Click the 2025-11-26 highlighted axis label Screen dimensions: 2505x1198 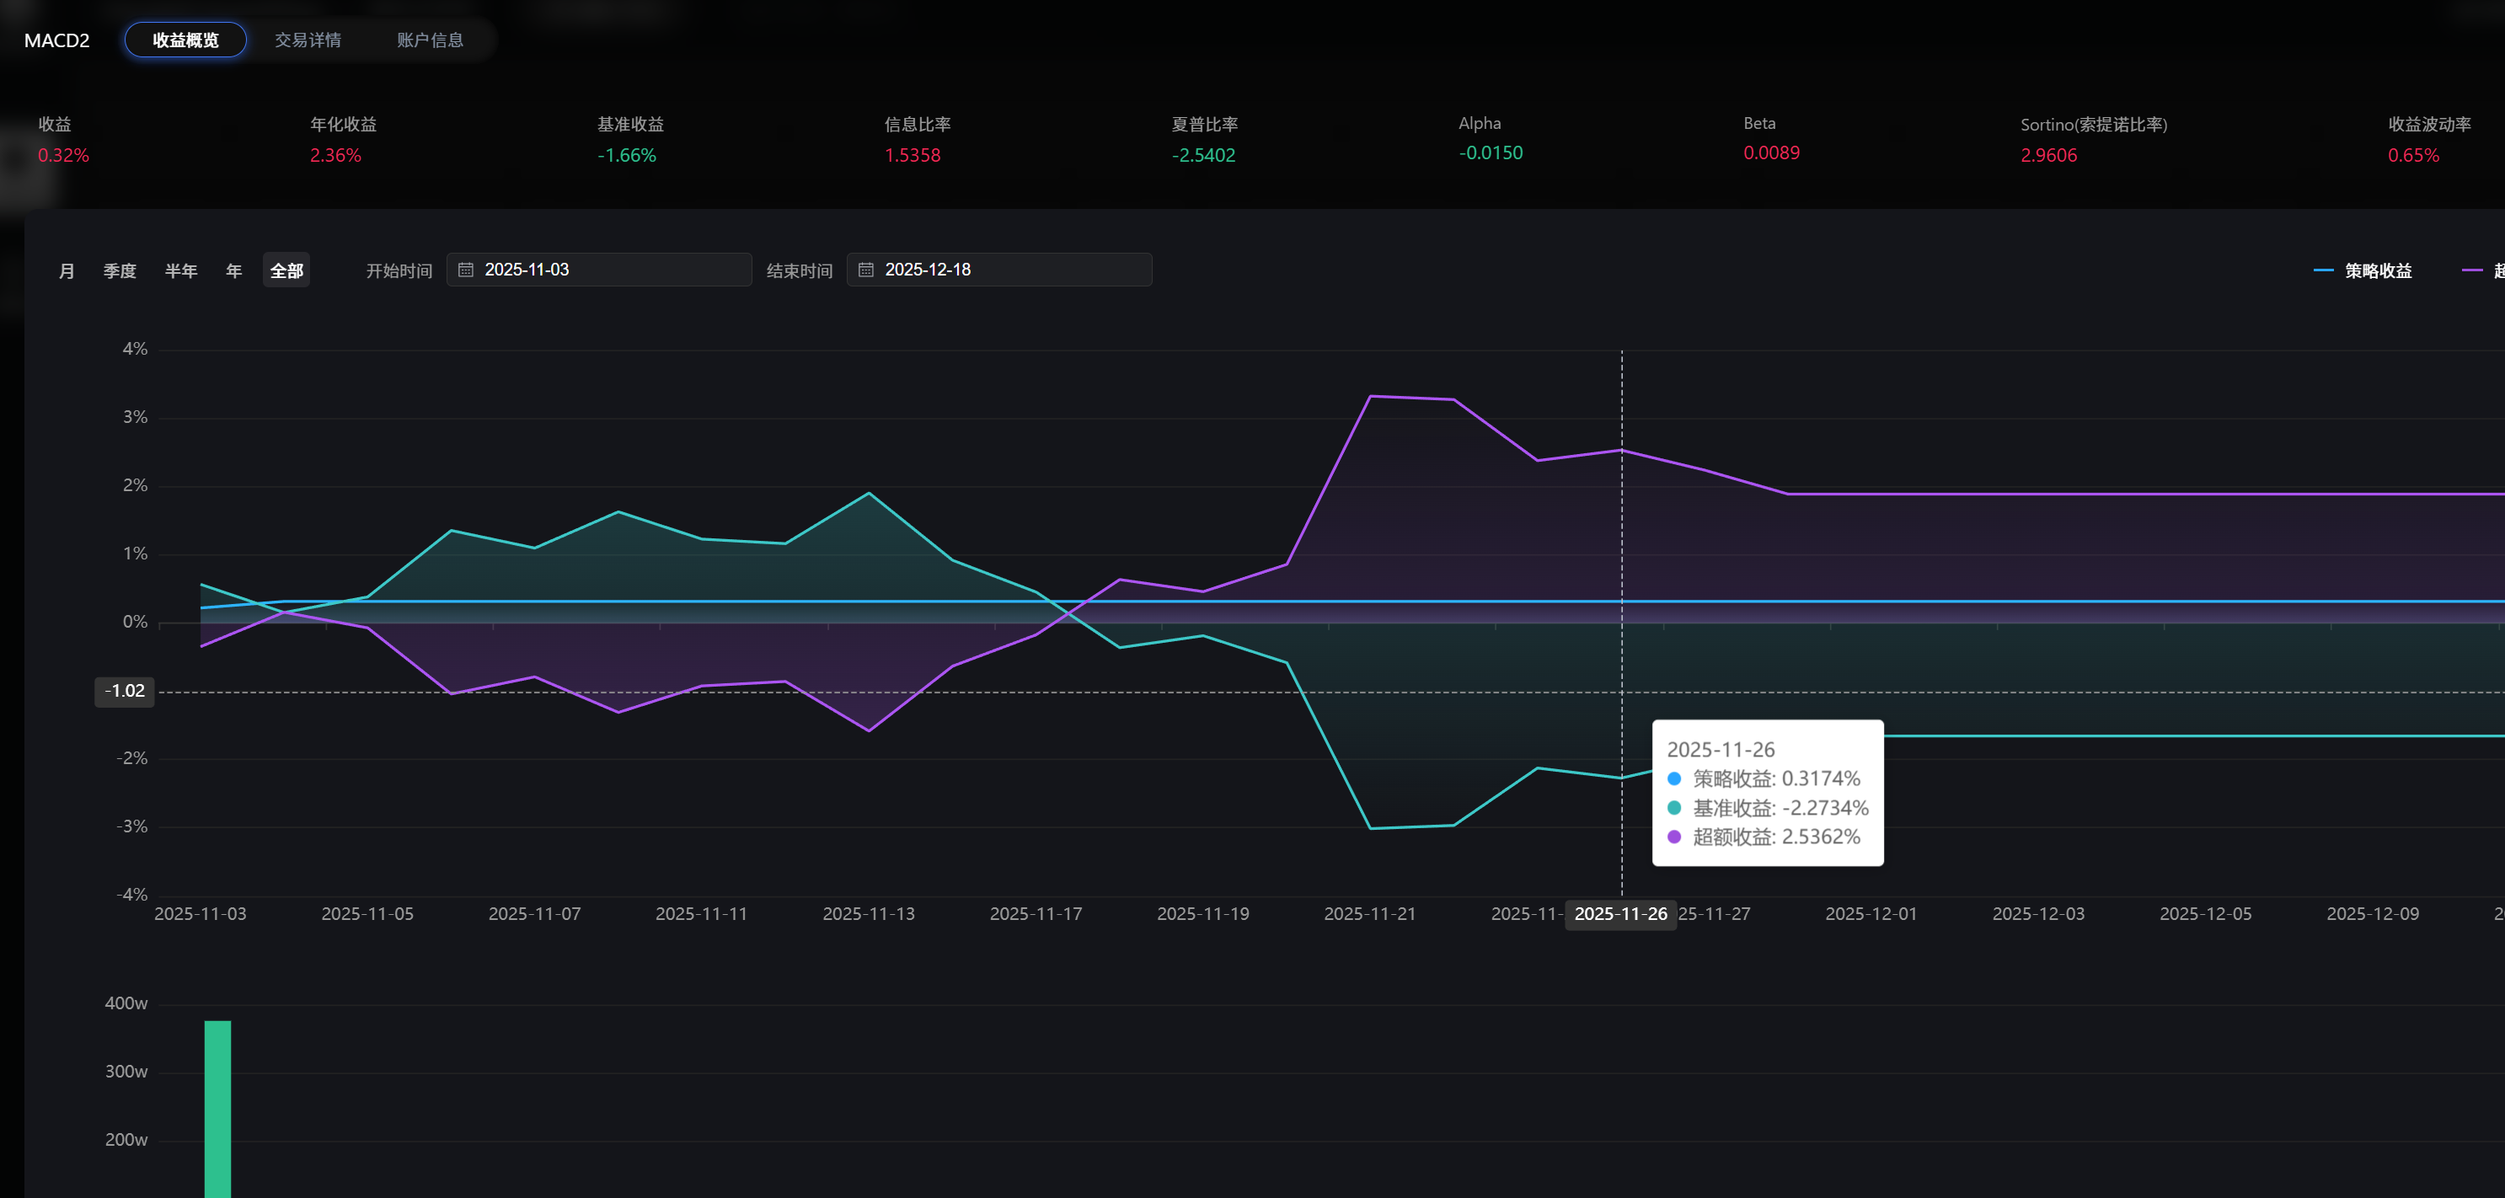(x=1620, y=914)
